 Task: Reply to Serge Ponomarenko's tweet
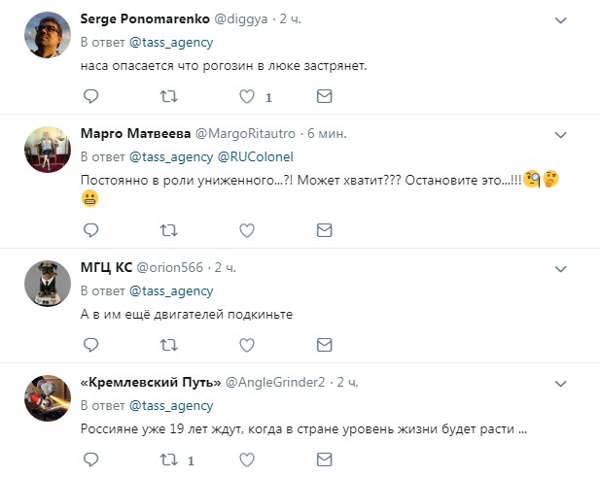(90, 96)
